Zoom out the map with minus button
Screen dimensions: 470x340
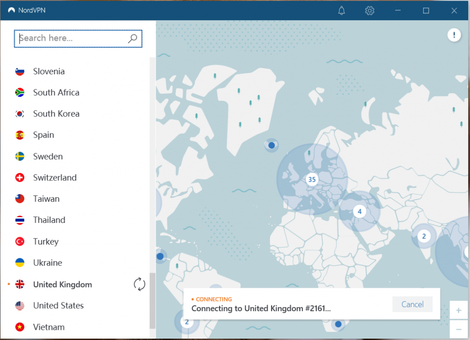point(459,329)
